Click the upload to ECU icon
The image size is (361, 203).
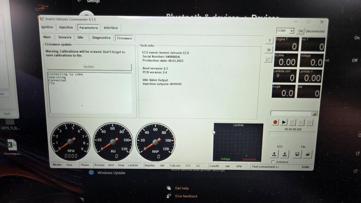click(274, 154)
